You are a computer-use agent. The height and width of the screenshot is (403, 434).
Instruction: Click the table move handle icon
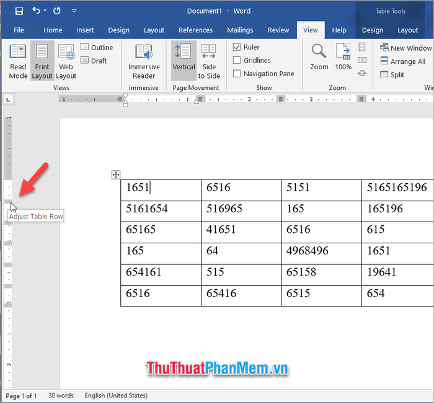115,175
